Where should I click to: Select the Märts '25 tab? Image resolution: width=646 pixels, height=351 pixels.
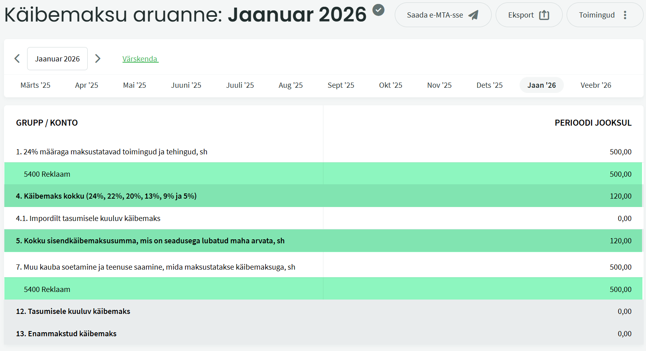point(35,85)
